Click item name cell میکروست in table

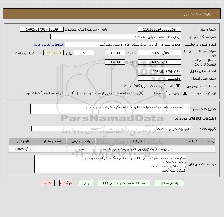tap(137, 149)
